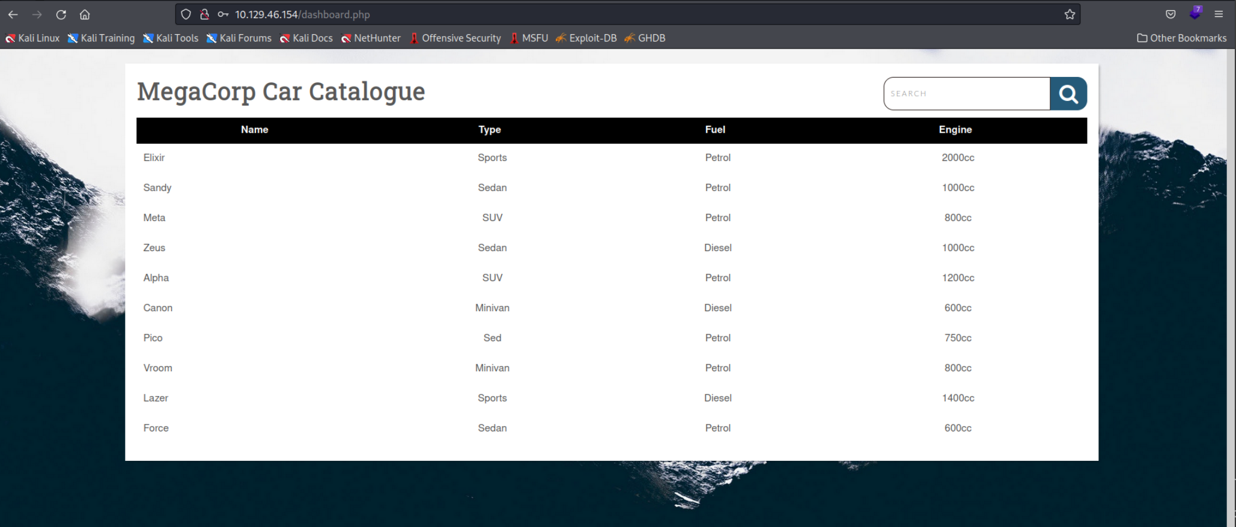Click the shield tracking protection icon
This screenshot has width=1236, height=527.
(x=186, y=14)
